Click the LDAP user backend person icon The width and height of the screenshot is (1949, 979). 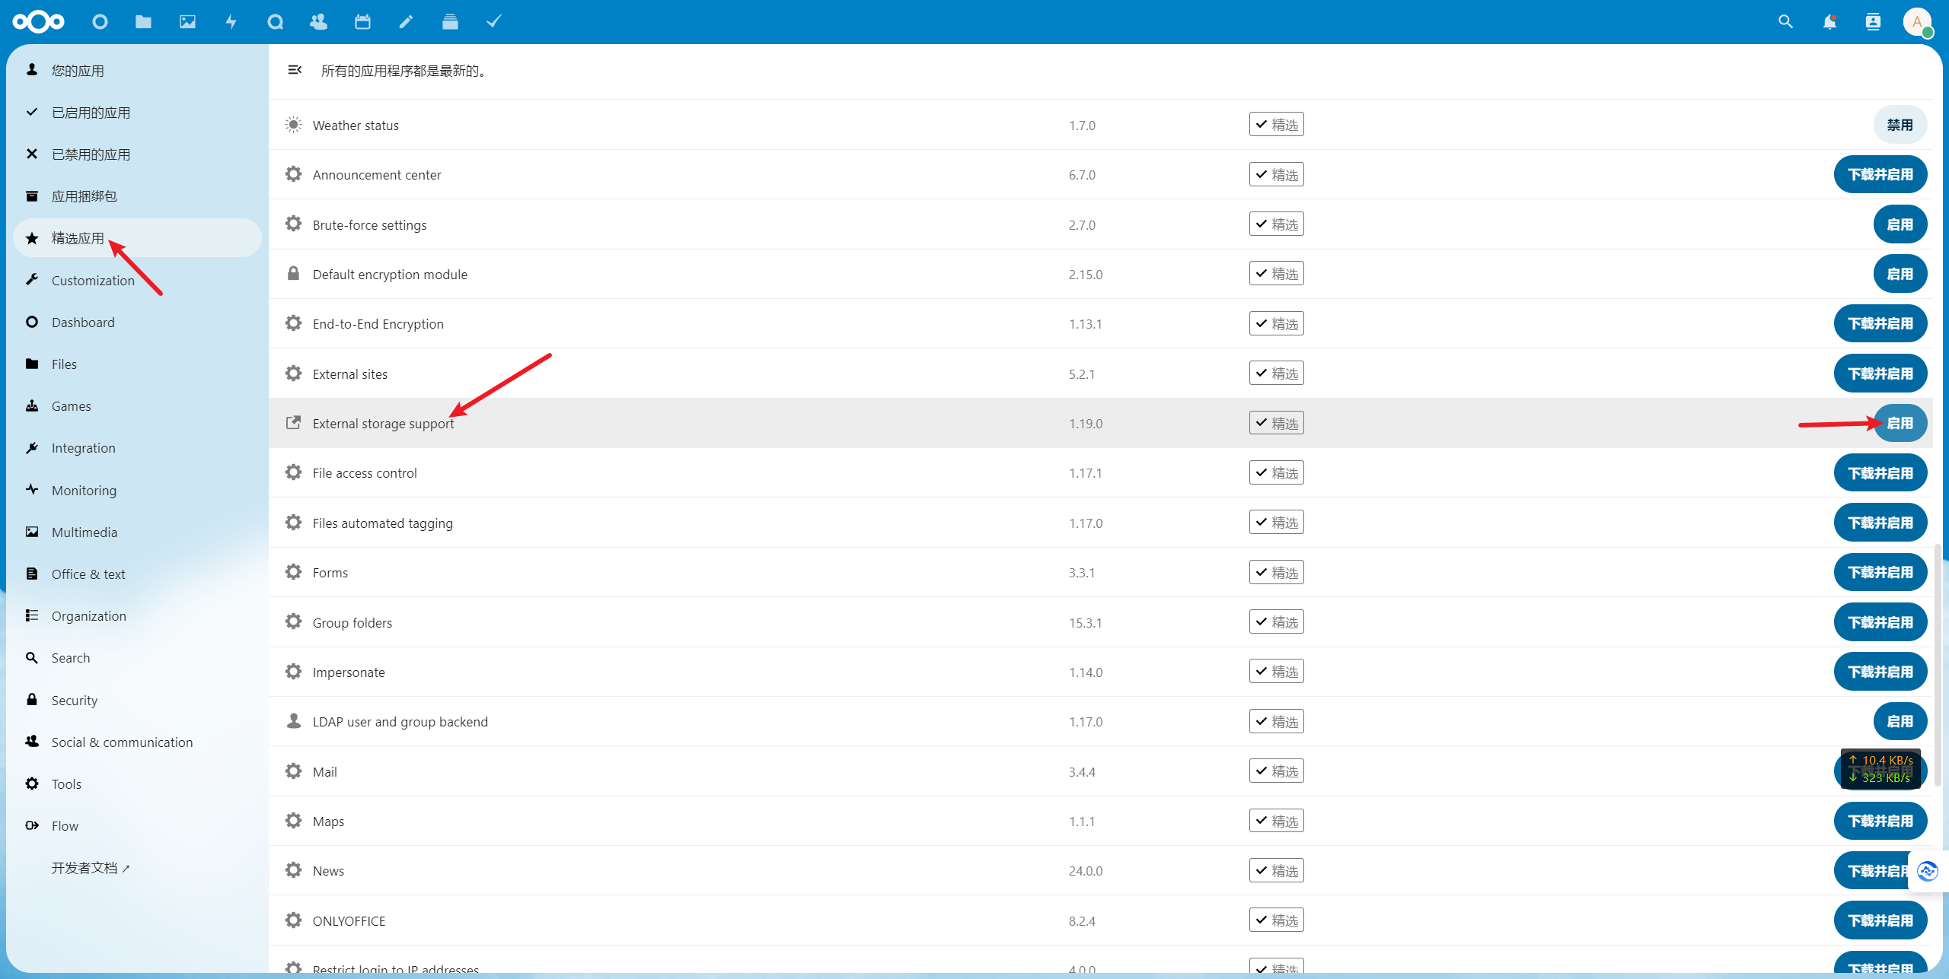point(293,721)
